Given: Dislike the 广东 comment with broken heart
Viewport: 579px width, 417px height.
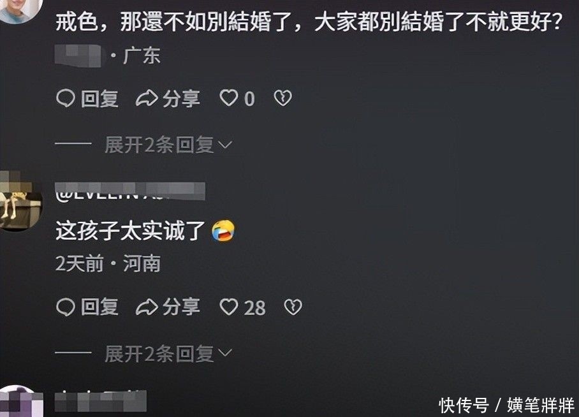Looking at the screenshot, I should [x=283, y=98].
